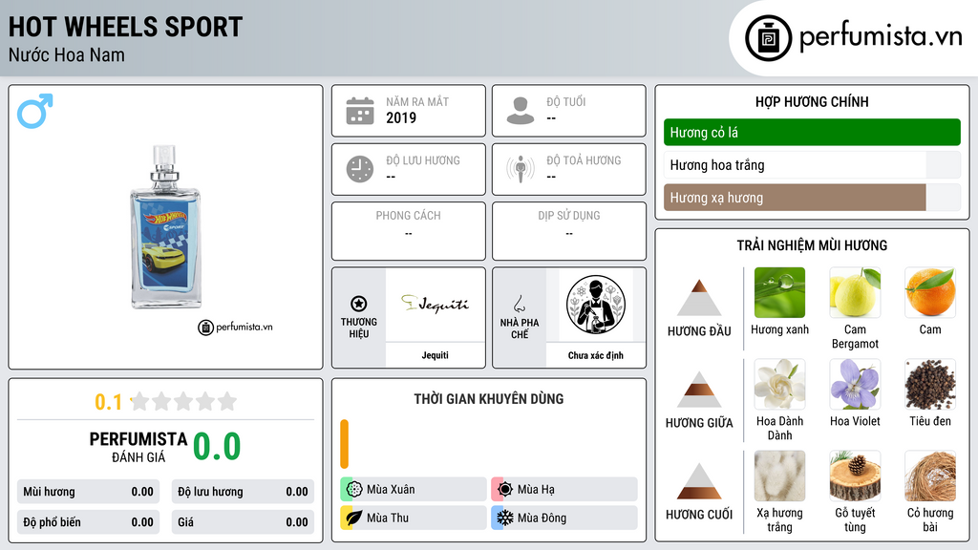The image size is (978, 550).
Task: Click the Mùa Hạ season label
Action: pyautogui.click(x=536, y=490)
